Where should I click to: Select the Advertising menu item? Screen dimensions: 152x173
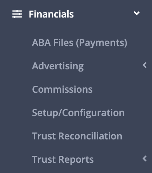(58, 66)
